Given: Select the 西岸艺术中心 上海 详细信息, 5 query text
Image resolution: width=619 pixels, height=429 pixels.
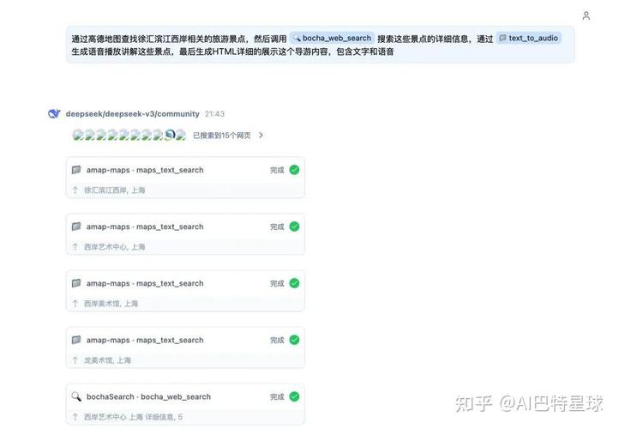Looking at the screenshot, I should click(x=133, y=417).
